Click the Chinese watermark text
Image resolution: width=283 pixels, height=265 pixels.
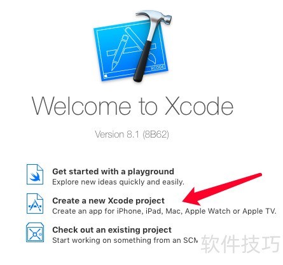click(240, 244)
